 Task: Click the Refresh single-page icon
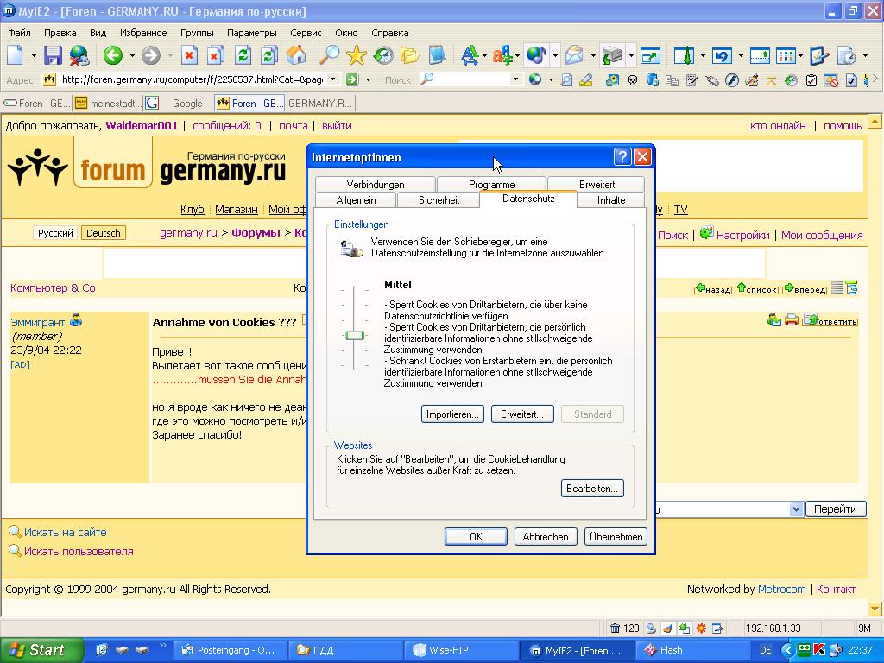pos(243,55)
